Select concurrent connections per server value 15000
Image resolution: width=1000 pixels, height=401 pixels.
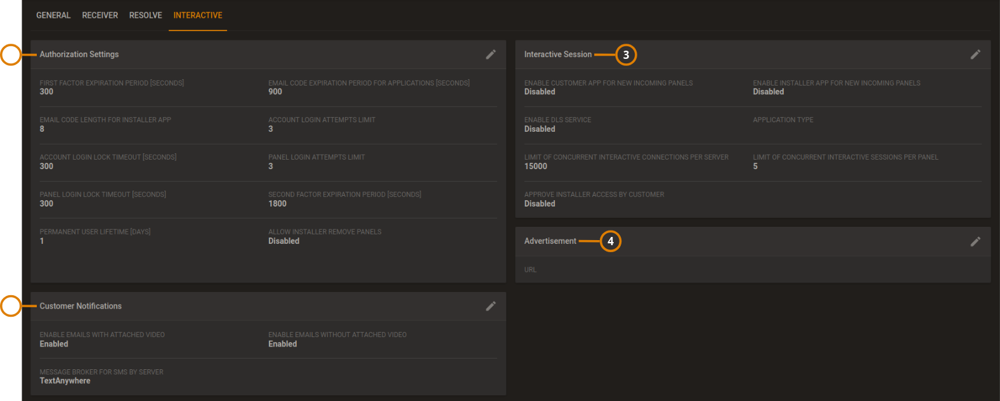pos(536,167)
